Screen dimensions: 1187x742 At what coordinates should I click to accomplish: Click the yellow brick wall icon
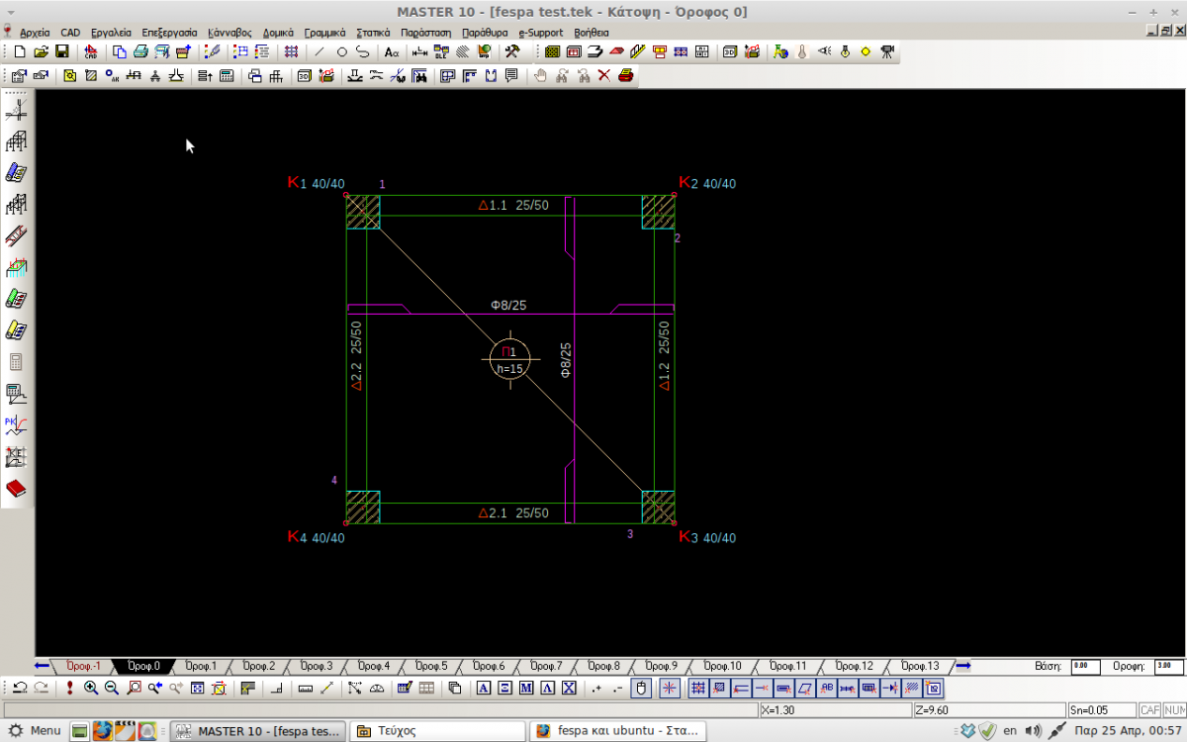552,51
